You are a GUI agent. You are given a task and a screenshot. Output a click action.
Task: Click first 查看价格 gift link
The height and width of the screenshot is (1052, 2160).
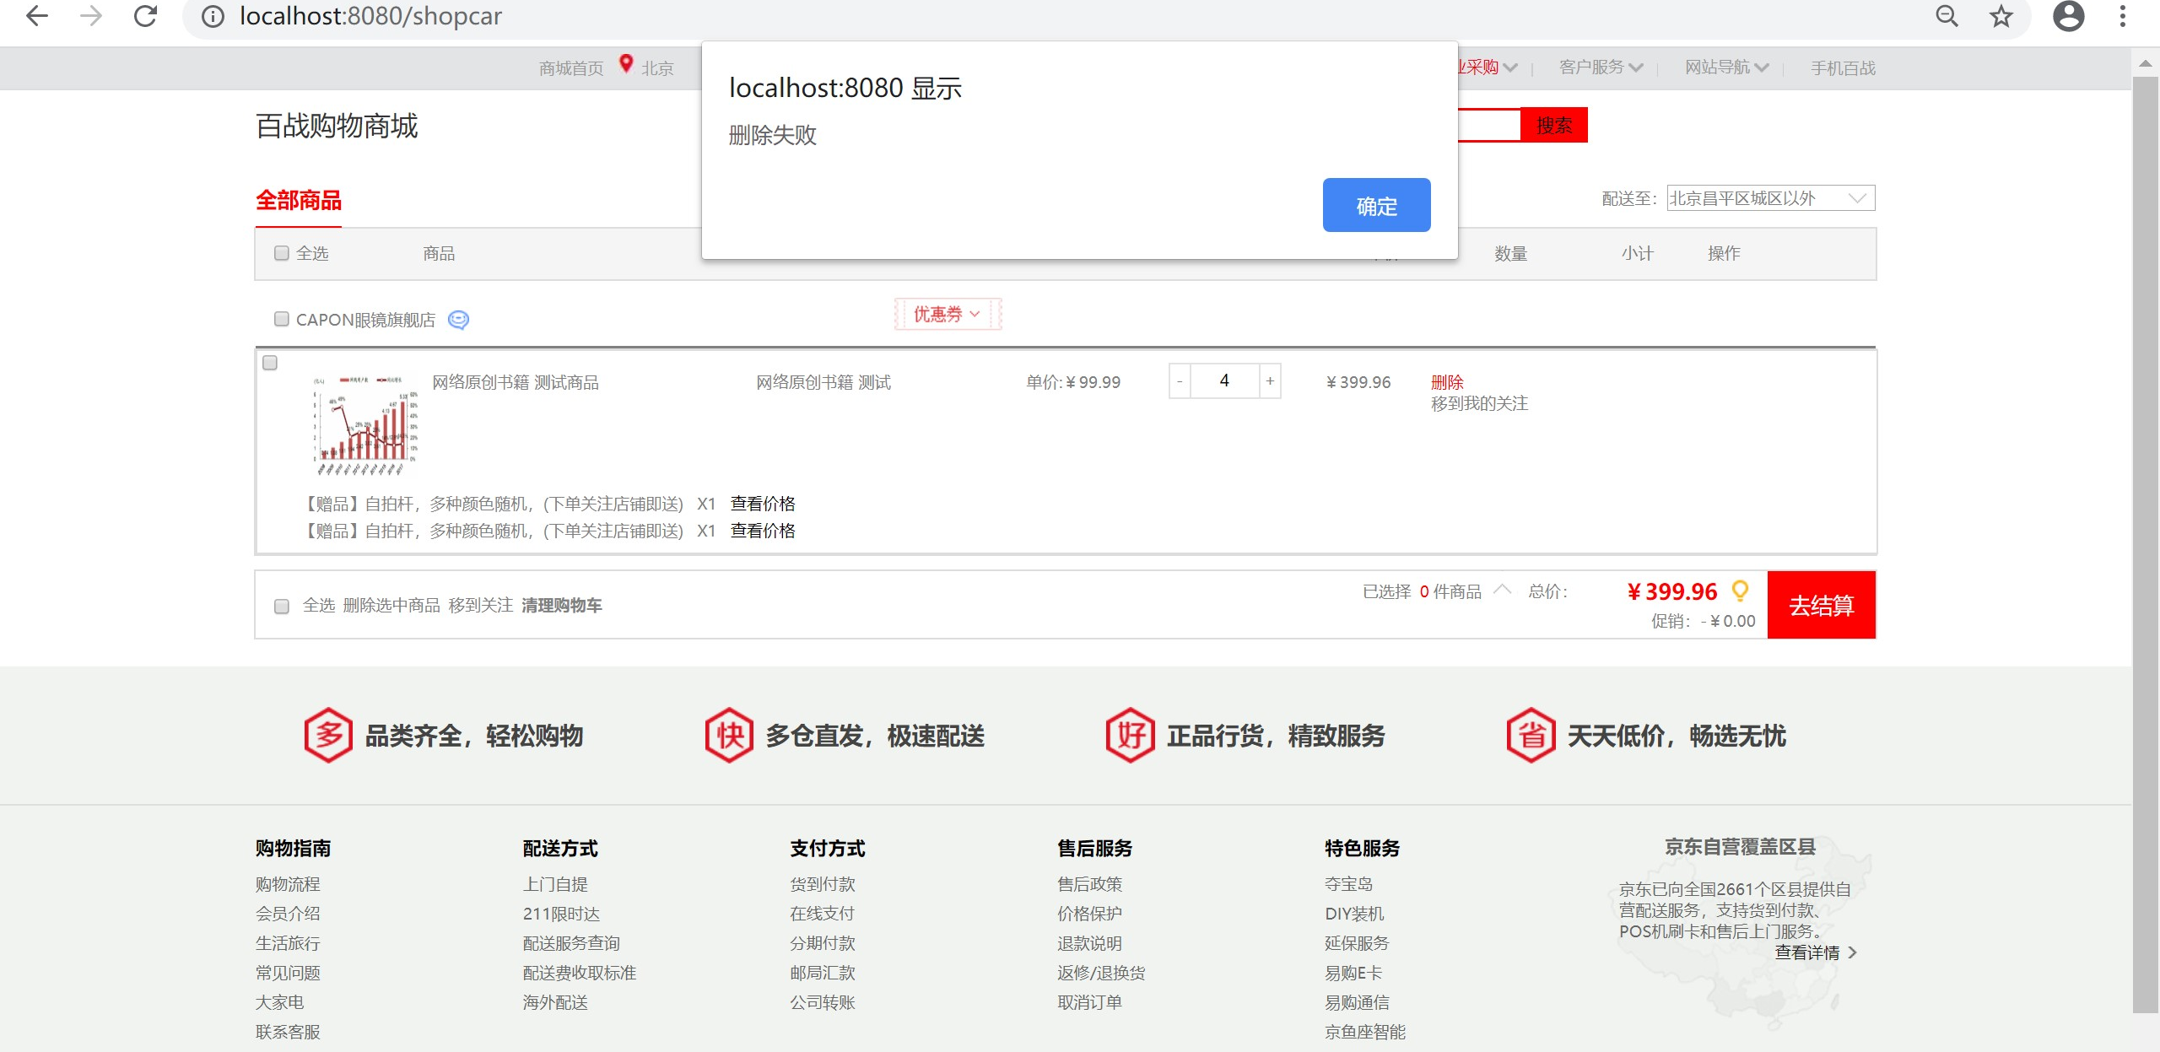point(763,504)
